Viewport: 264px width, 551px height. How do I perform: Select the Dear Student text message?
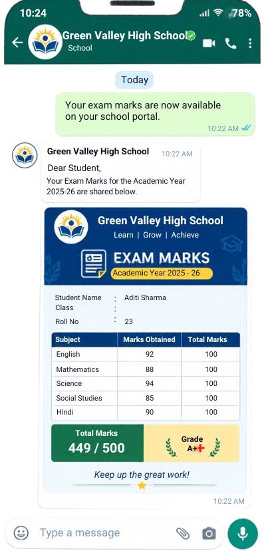coord(120,172)
